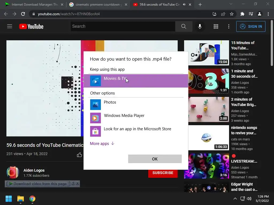Choose Photos as the opening app
This screenshot has height=205, width=274.
(x=136, y=104)
